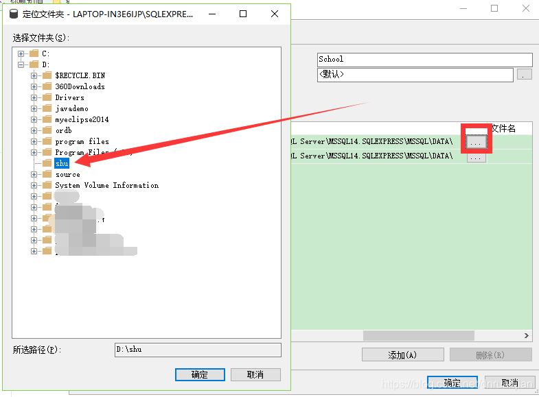Select the D: drive in tree
Screen dimensions: 539x397
[46, 64]
